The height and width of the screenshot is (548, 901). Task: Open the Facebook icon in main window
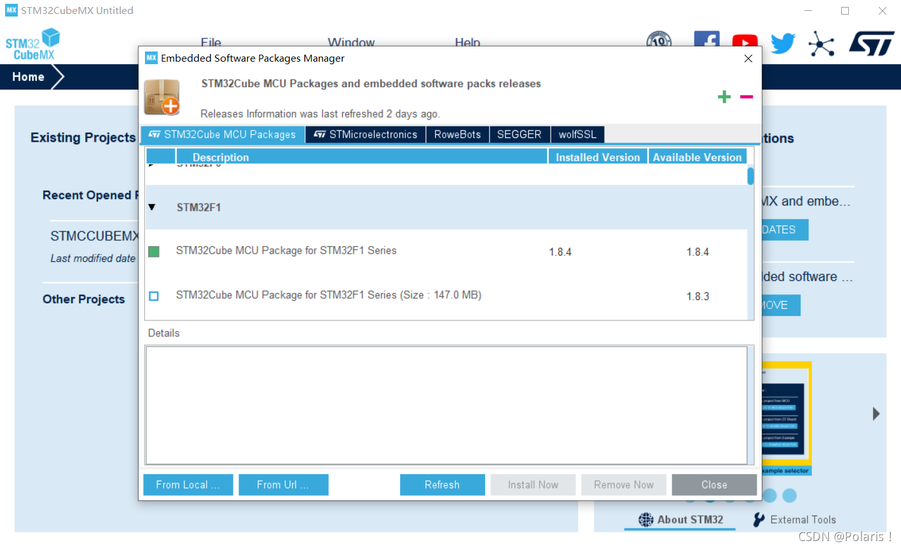[706, 39]
